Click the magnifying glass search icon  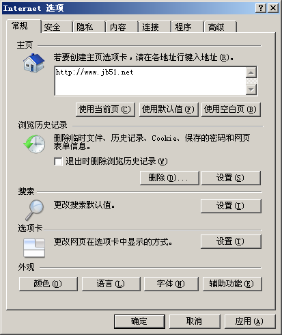coord(35,210)
